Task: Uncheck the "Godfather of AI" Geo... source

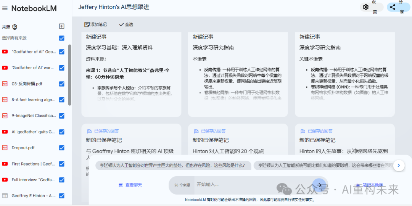Action: pos(62,52)
